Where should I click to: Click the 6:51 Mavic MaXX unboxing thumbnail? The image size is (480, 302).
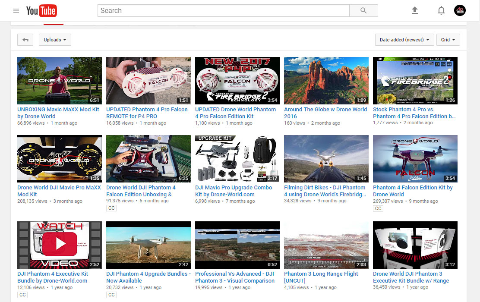[x=60, y=81]
